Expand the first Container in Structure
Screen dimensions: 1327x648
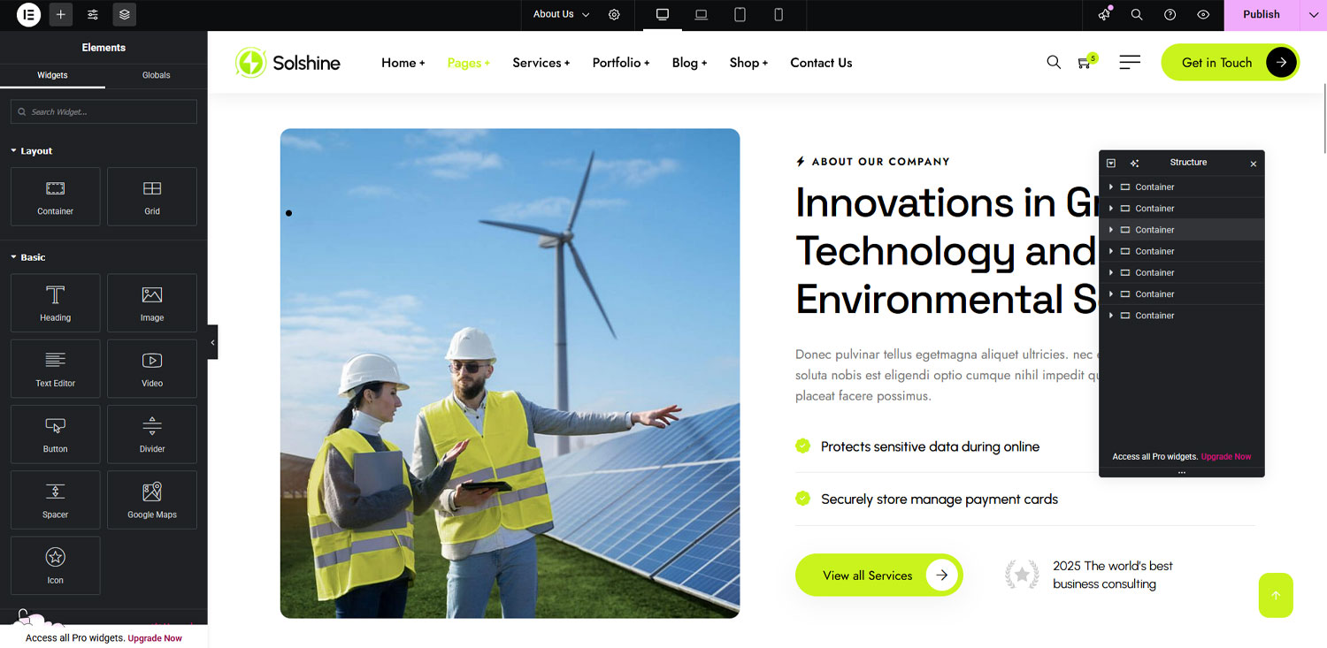click(1111, 187)
